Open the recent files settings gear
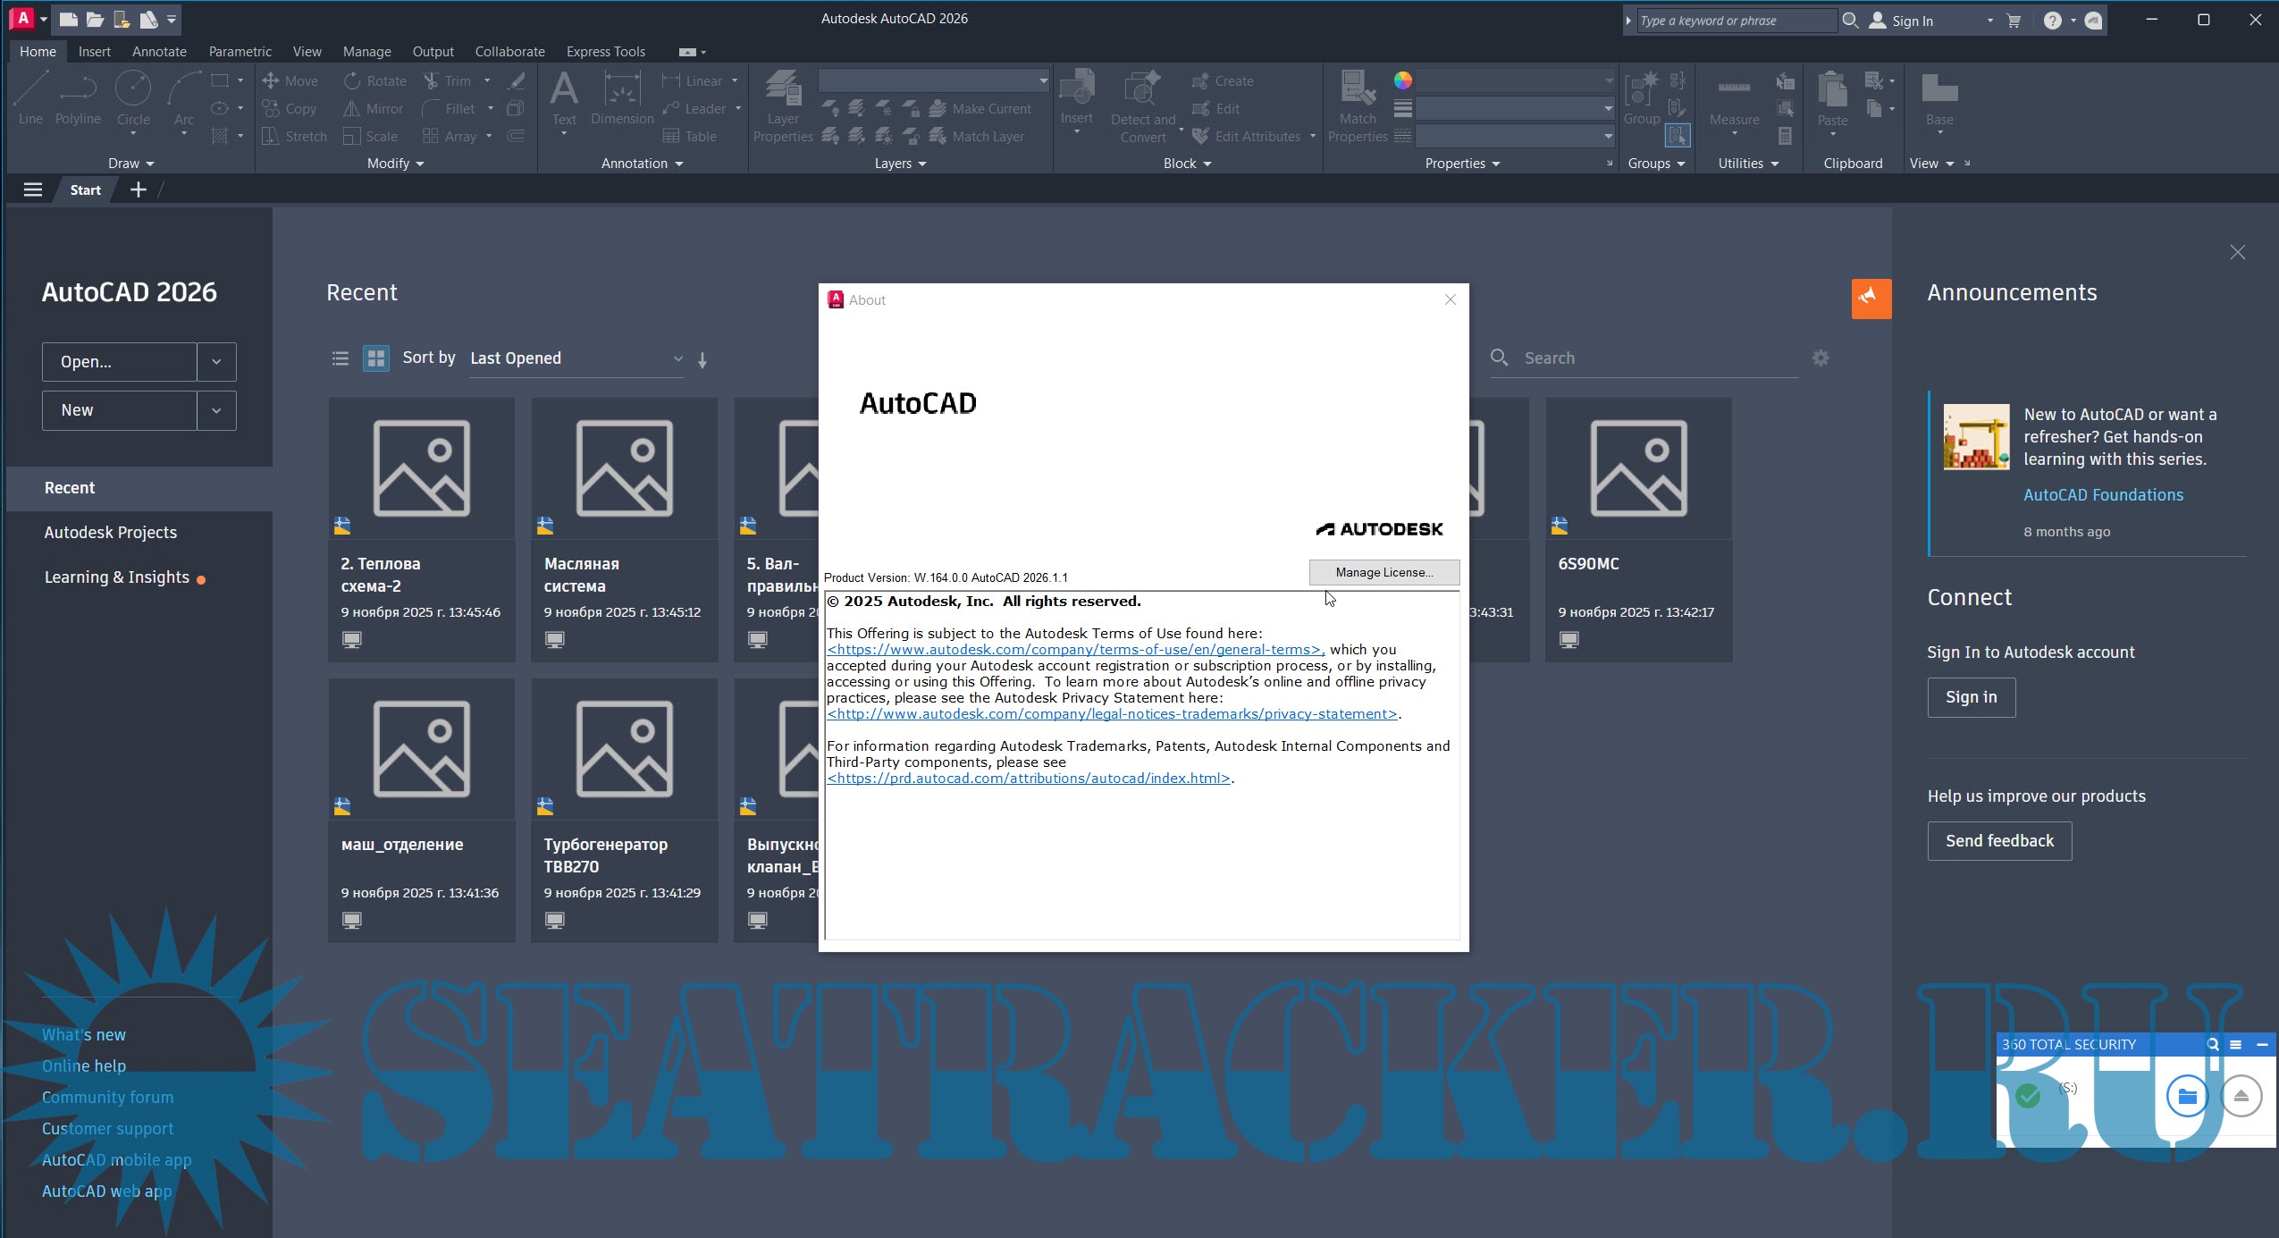This screenshot has width=2279, height=1238. (1821, 358)
